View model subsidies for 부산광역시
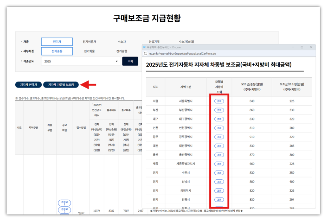 click(219, 110)
